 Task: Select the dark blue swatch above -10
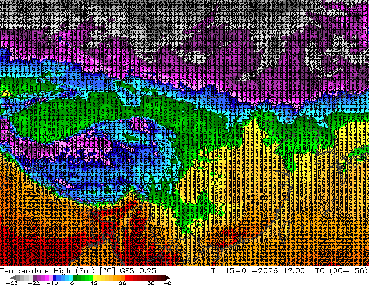(x=55, y=277)
